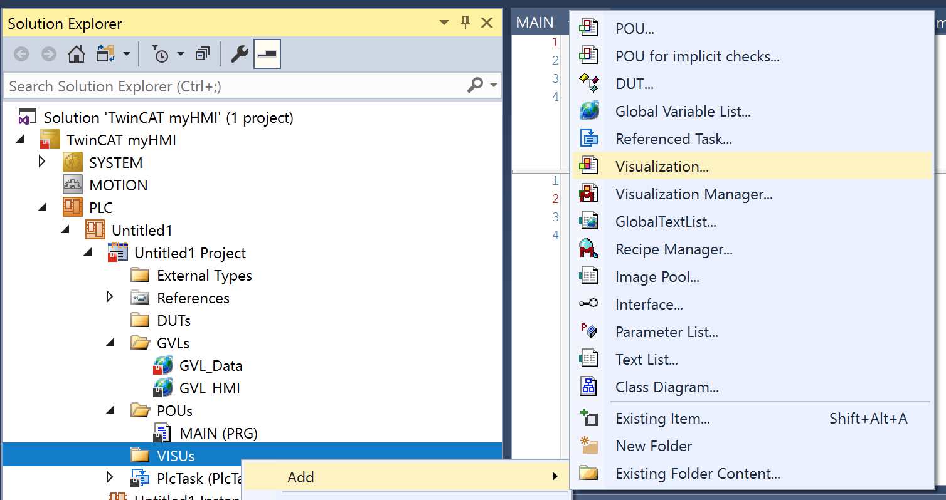Collapse the TwinCAT myHMI project node

coord(20,139)
